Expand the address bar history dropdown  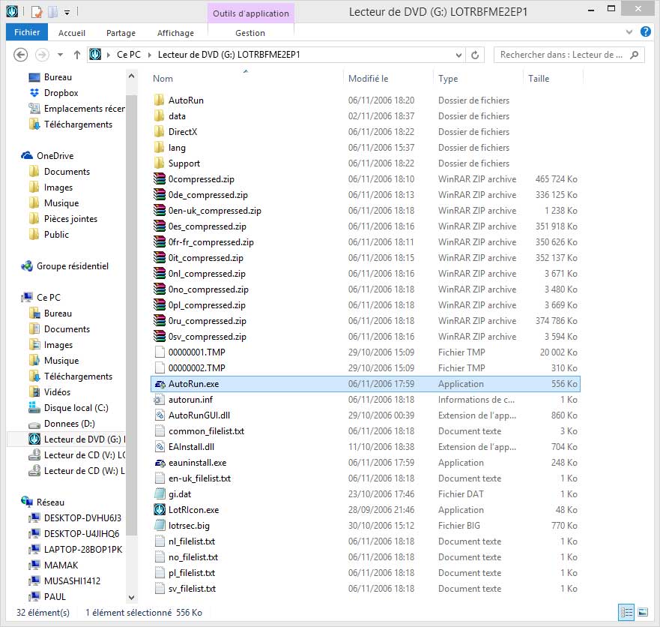458,55
